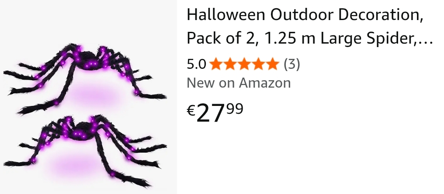
Task: Click the fifth orange rating star
Action: [x=272, y=64]
